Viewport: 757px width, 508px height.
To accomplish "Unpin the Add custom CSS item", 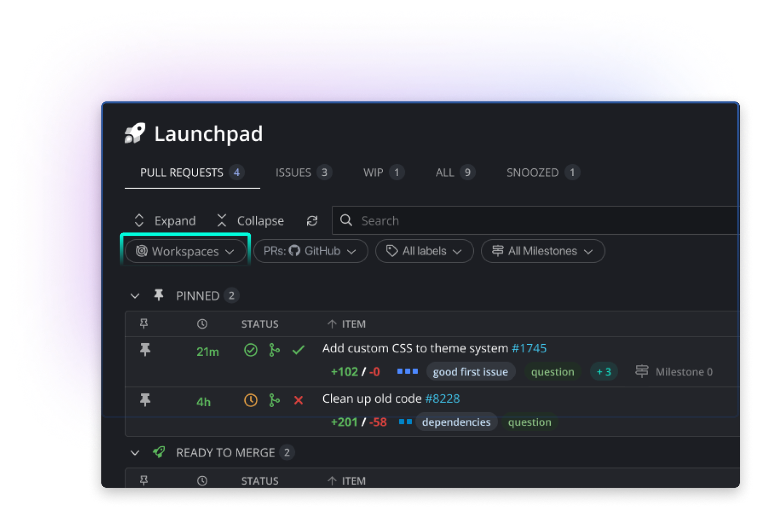I will (x=145, y=349).
